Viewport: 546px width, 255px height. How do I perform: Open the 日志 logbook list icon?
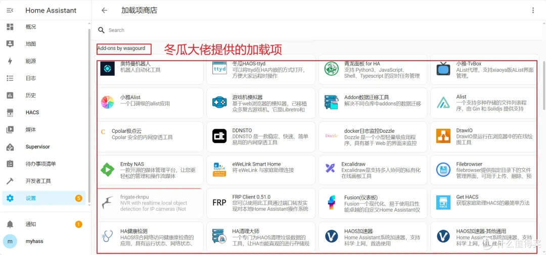tap(10, 78)
